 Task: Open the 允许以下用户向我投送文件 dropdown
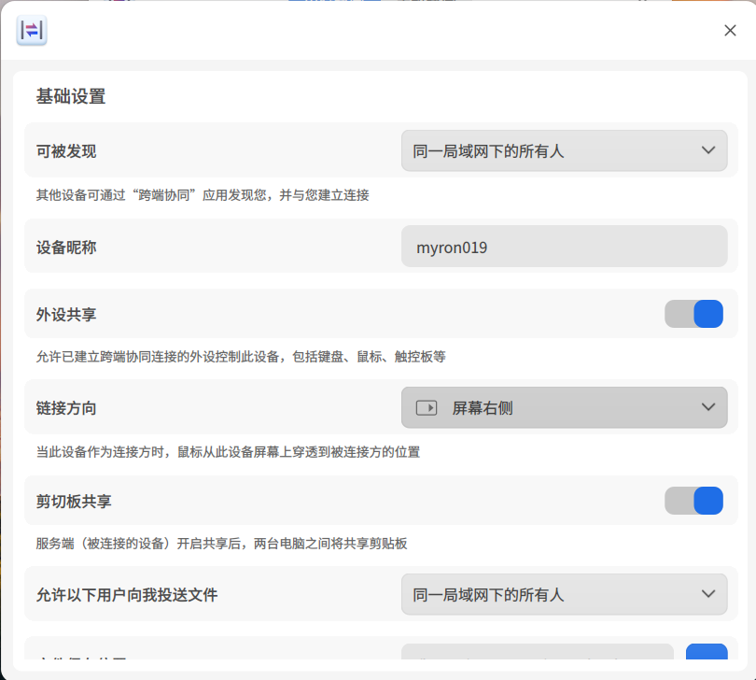pos(564,594)
